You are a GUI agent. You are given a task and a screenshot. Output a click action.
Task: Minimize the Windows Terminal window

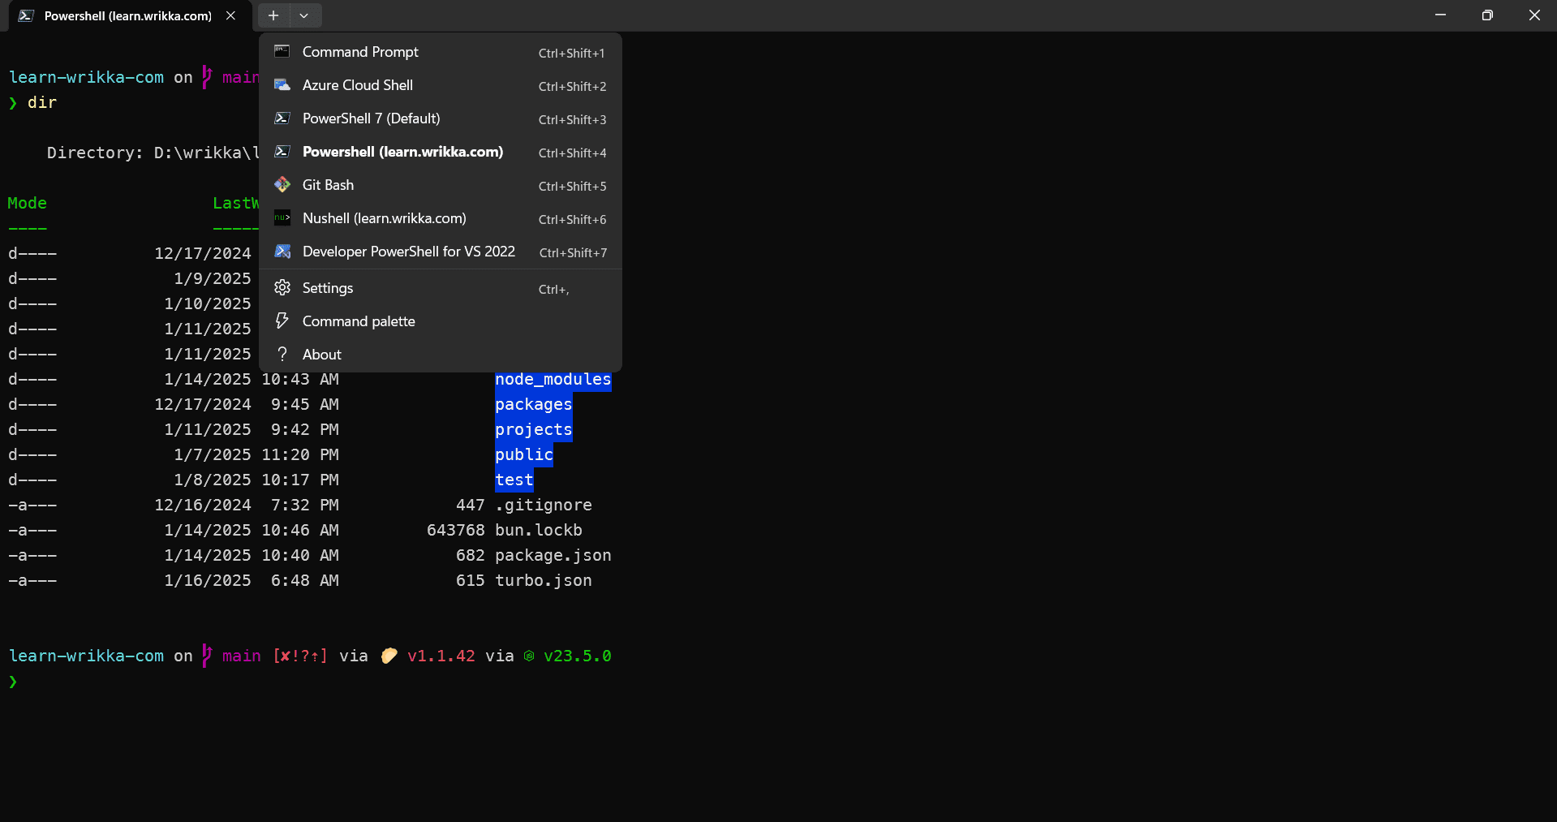click(1440, 15)
